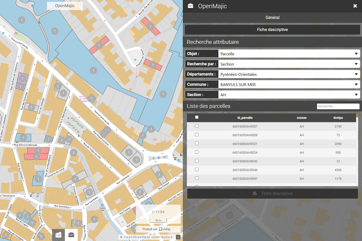Expand the Départements dropdown Pyrénées-Orientales

(x=289, y=74)
